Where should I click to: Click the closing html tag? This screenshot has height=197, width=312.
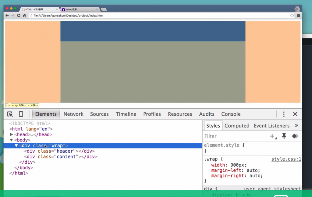click(x=19, y=173)
